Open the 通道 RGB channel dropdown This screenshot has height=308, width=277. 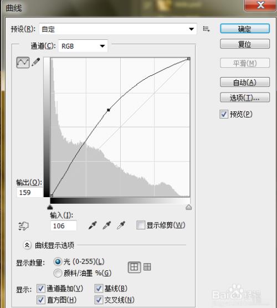pyautogui.click(x=83, y=46)
